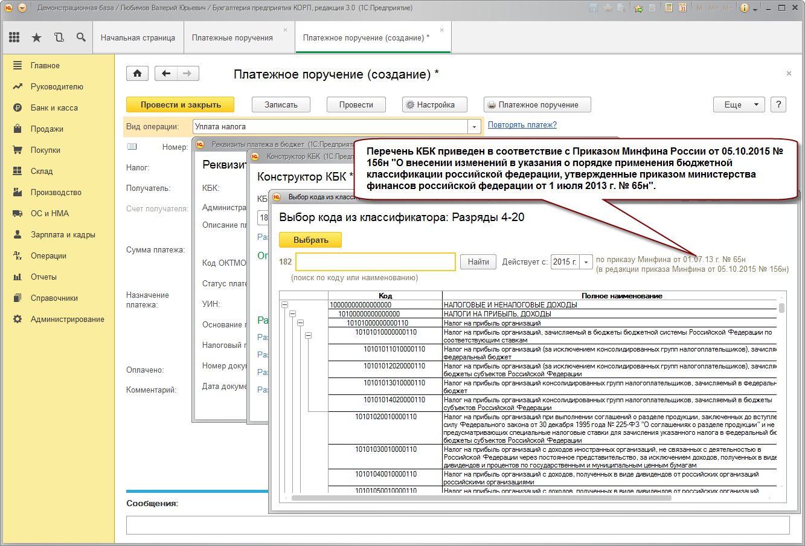Open the info (i) icon in title bar
805x546 pixels.
[744, 8]
